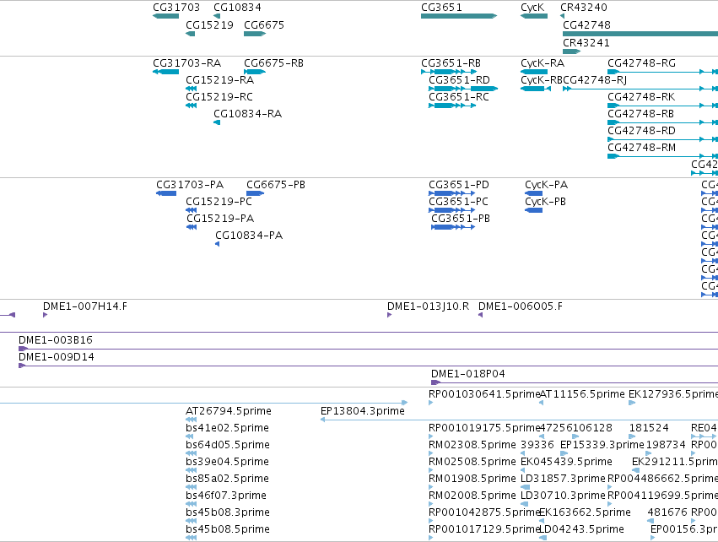Click transcript CG15219-RC

pos(192,106)
